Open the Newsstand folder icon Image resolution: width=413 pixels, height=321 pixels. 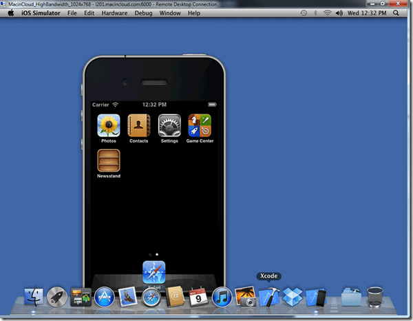[109, 160]
